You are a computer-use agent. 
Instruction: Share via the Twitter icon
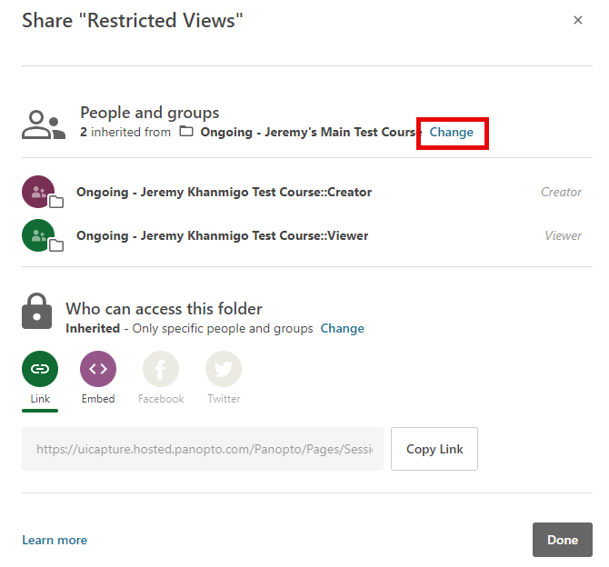224,369
